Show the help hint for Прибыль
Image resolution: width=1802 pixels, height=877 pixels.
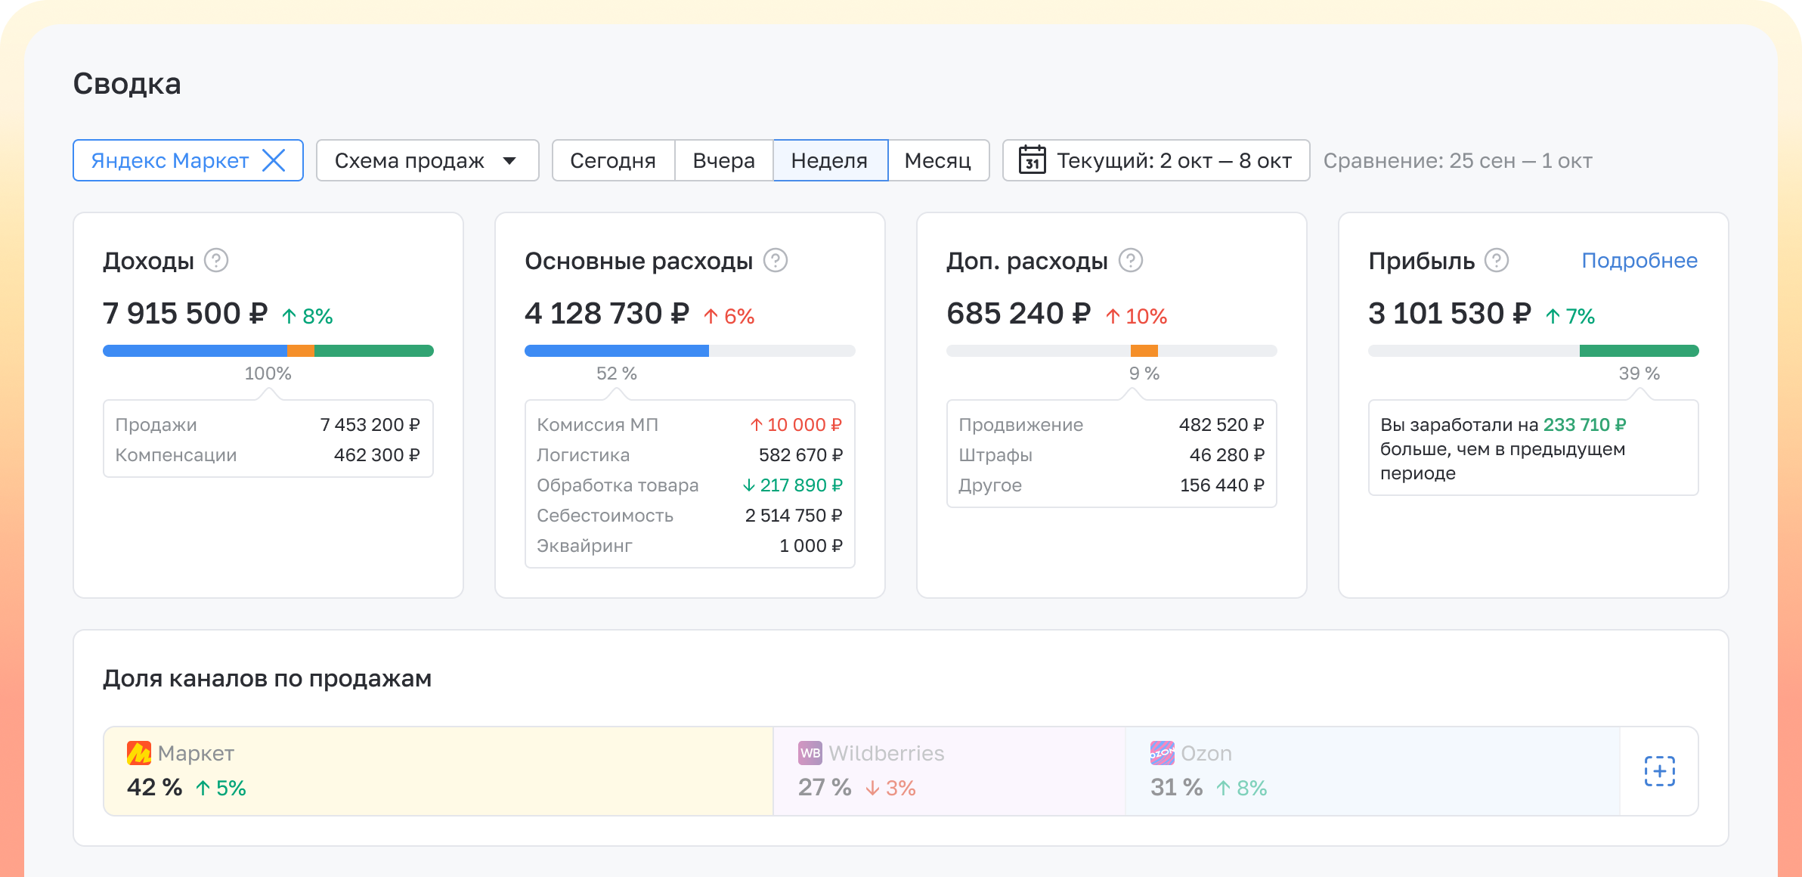1496,261
